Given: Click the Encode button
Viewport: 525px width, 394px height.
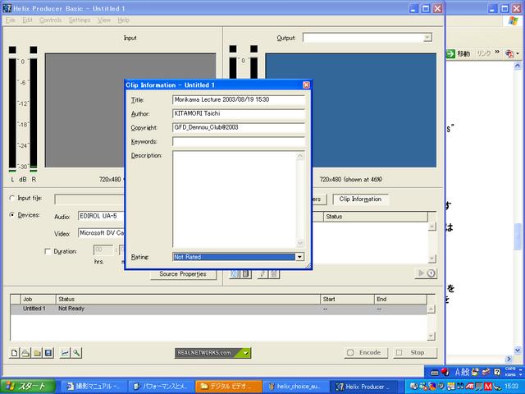Looking at the screenshot, I should [x=365, y=352].
